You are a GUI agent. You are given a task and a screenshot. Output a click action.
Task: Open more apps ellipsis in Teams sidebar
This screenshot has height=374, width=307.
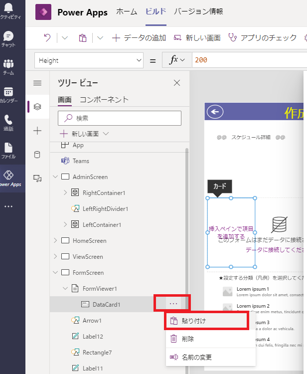coord(8,206)
